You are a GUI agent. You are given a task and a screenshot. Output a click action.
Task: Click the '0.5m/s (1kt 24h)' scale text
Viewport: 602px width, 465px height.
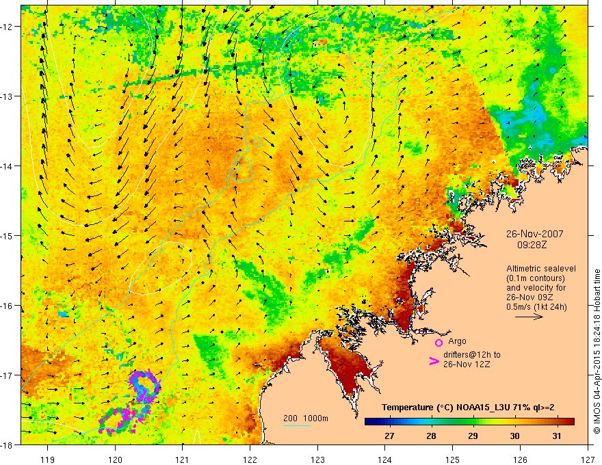[x=536, y=307]
